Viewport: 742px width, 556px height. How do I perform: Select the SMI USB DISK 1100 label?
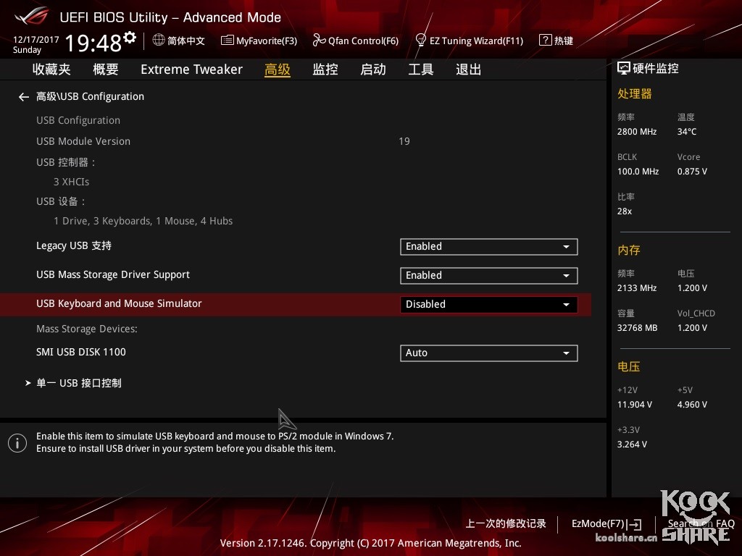coord(81,353)
